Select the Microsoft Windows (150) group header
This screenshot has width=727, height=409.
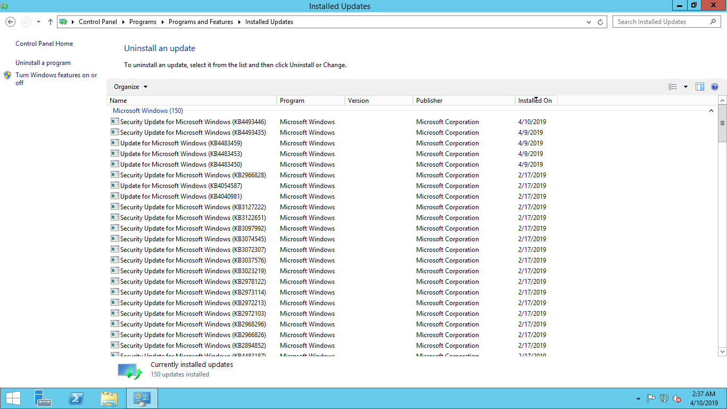(148, 111)
